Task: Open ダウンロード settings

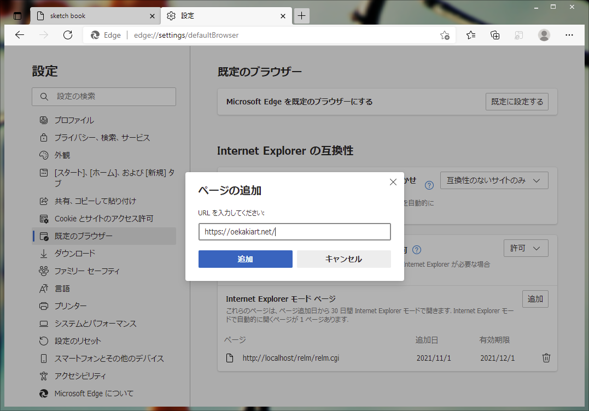Action: (x=104, y=254)
